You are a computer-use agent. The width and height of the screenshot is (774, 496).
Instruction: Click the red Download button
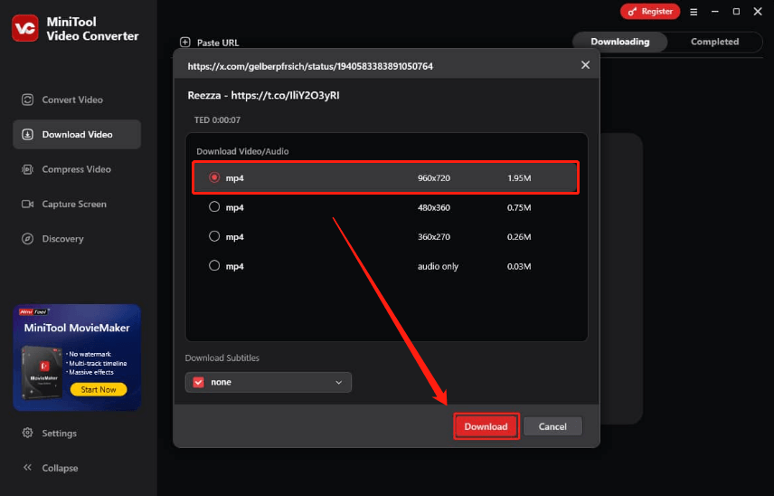(x=486, y=426)
